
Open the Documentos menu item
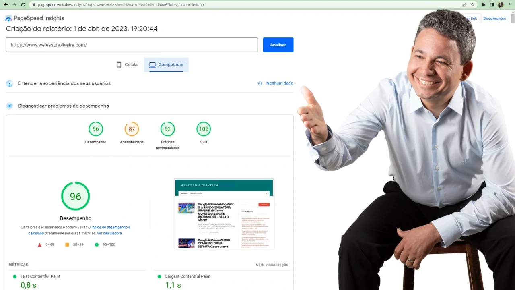pos(494,18)
